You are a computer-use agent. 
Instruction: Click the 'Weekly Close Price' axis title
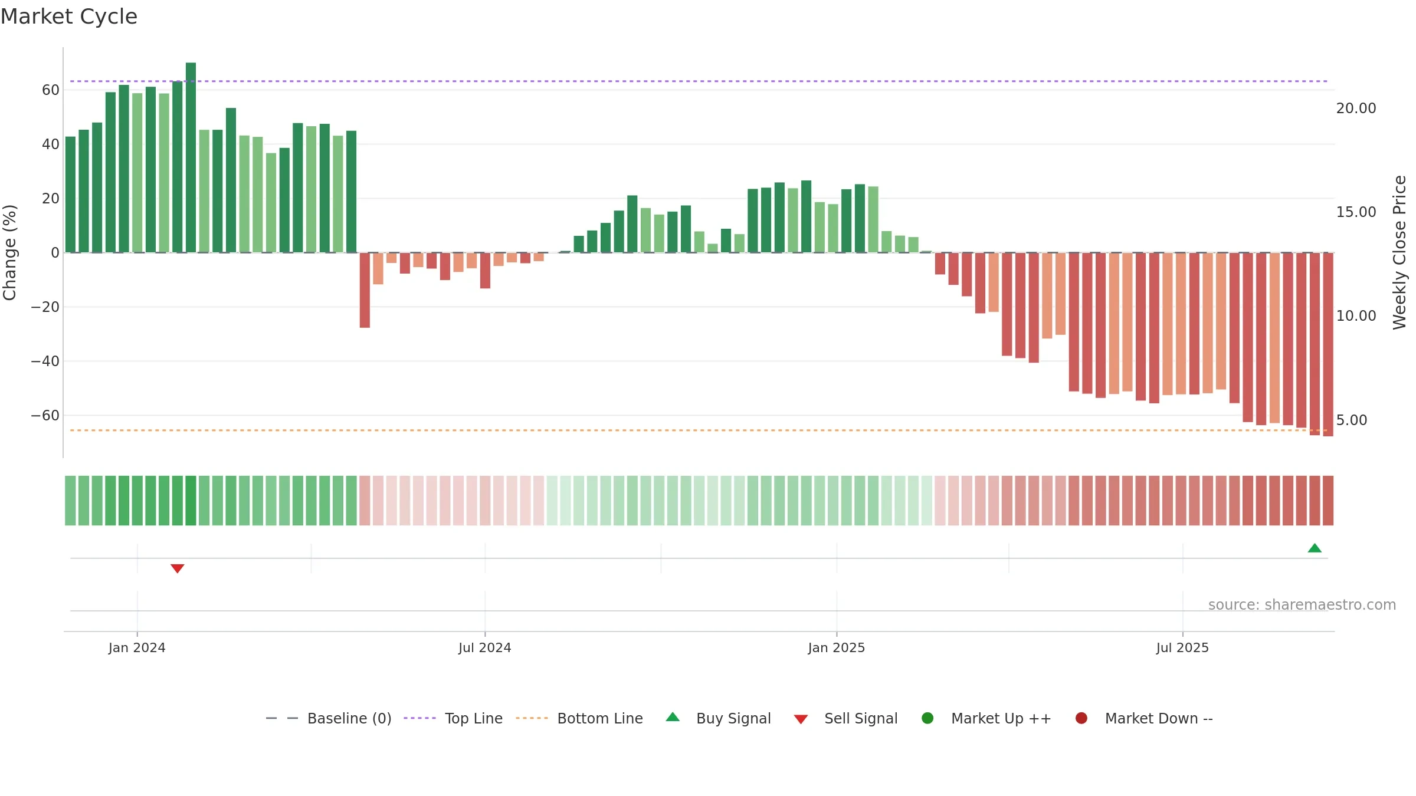tap(1399, 252)
